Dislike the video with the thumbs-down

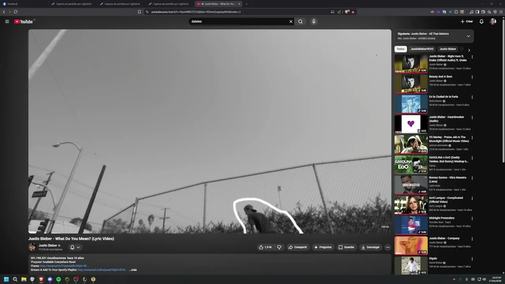279,247
